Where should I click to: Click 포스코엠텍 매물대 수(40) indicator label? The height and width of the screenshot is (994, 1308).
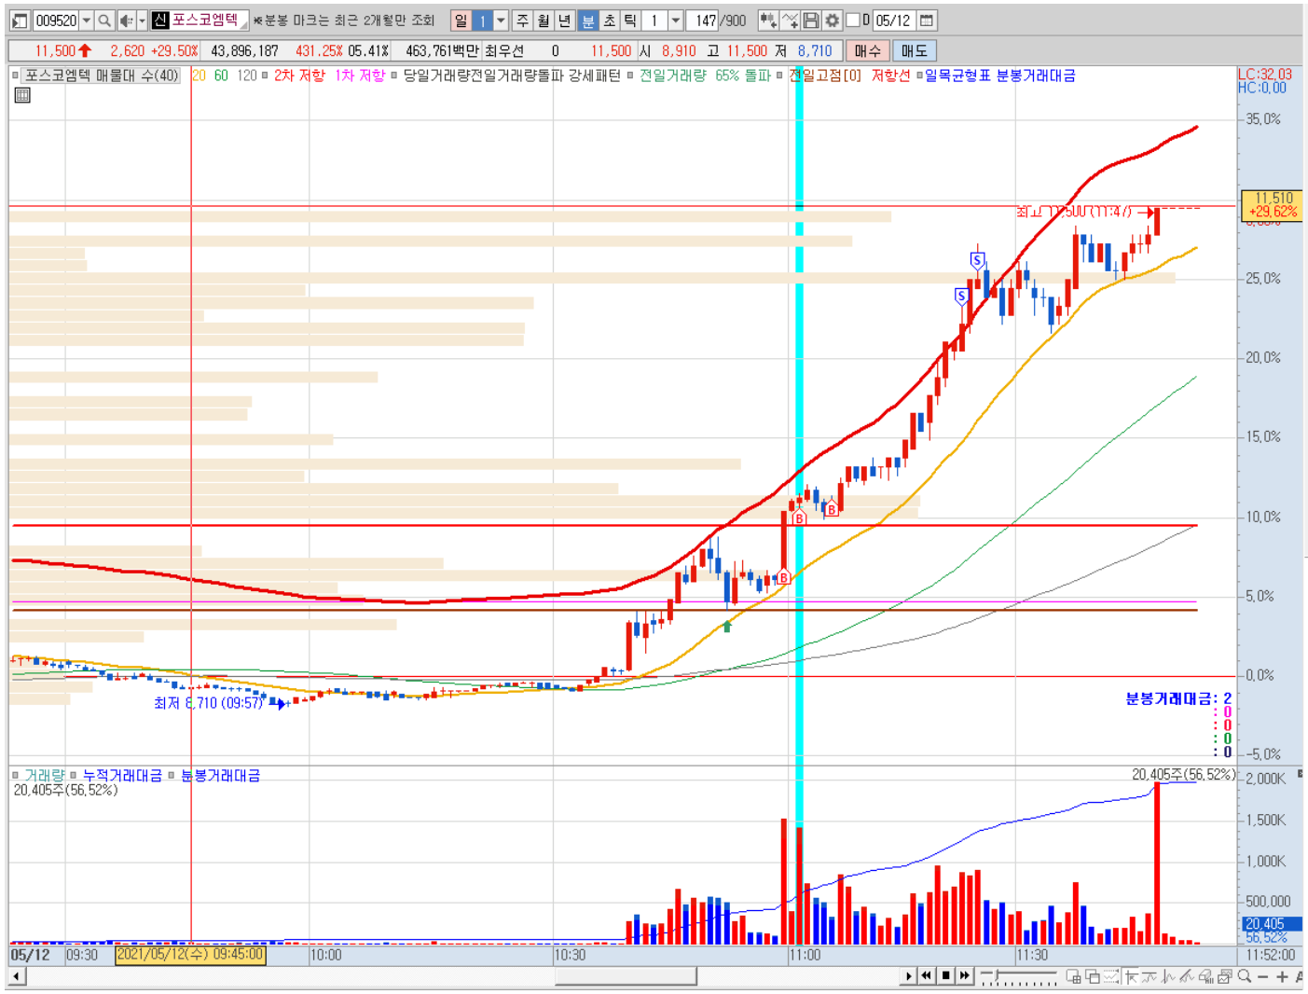pyautogui.click(x=102, y=76)
